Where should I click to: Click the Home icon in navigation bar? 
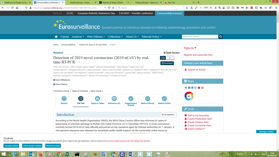point(56,37)
